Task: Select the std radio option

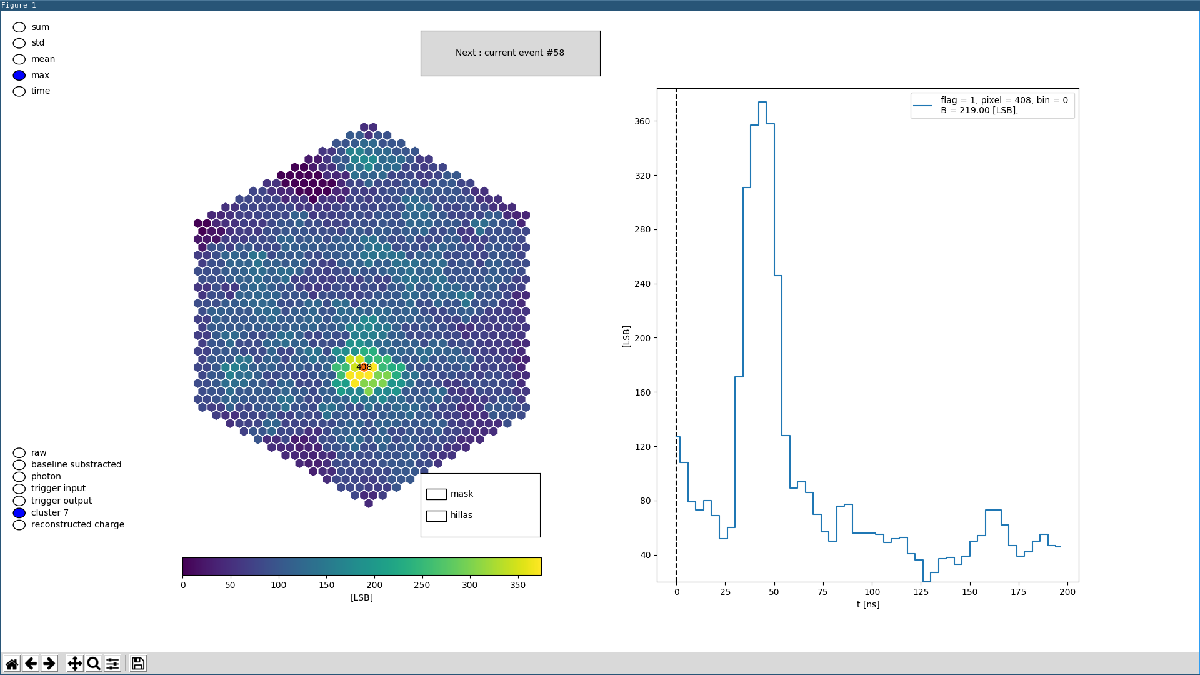Action: point(19,43)
